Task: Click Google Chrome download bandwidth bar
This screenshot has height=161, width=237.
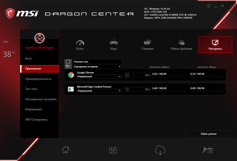Action: tap(206, 77)
